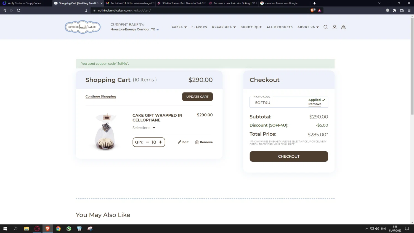Show hidden tray icons chevron

point(367,229)
